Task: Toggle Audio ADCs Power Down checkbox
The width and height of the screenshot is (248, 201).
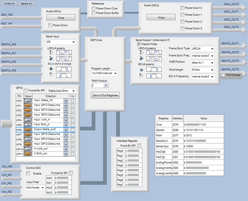Action: click(x=50, y=25)
